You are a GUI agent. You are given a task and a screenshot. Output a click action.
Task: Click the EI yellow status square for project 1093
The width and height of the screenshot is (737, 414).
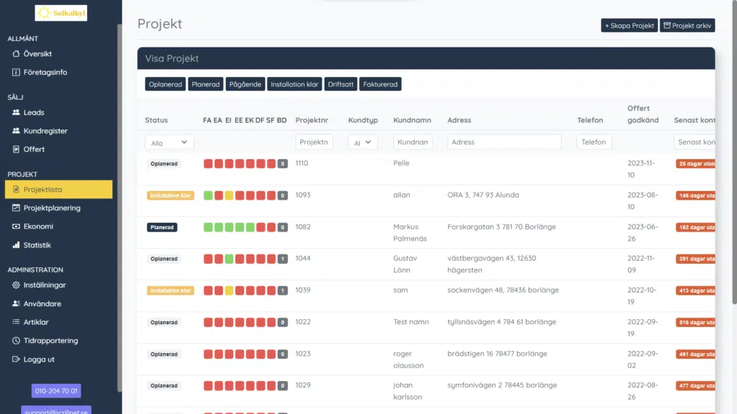pyautogui.click(x=229, y=195)
